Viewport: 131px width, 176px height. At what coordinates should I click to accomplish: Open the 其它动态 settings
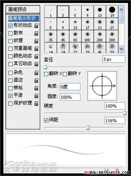(23, 63)
